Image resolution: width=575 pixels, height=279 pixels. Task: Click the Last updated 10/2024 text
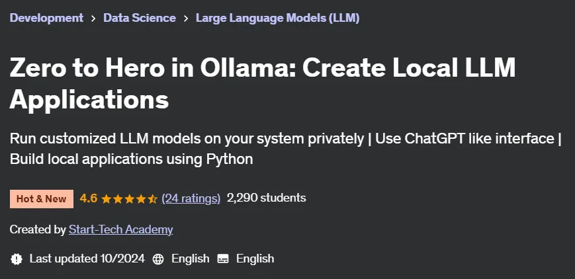pos(87,259)
